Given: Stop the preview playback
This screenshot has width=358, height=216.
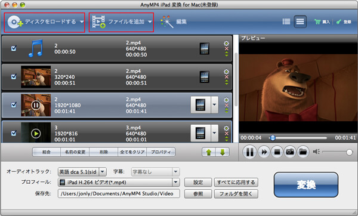Looking at the screenshot, I should 277,152.
